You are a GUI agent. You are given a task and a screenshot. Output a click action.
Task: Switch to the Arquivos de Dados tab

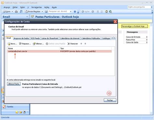pos(21,38)
